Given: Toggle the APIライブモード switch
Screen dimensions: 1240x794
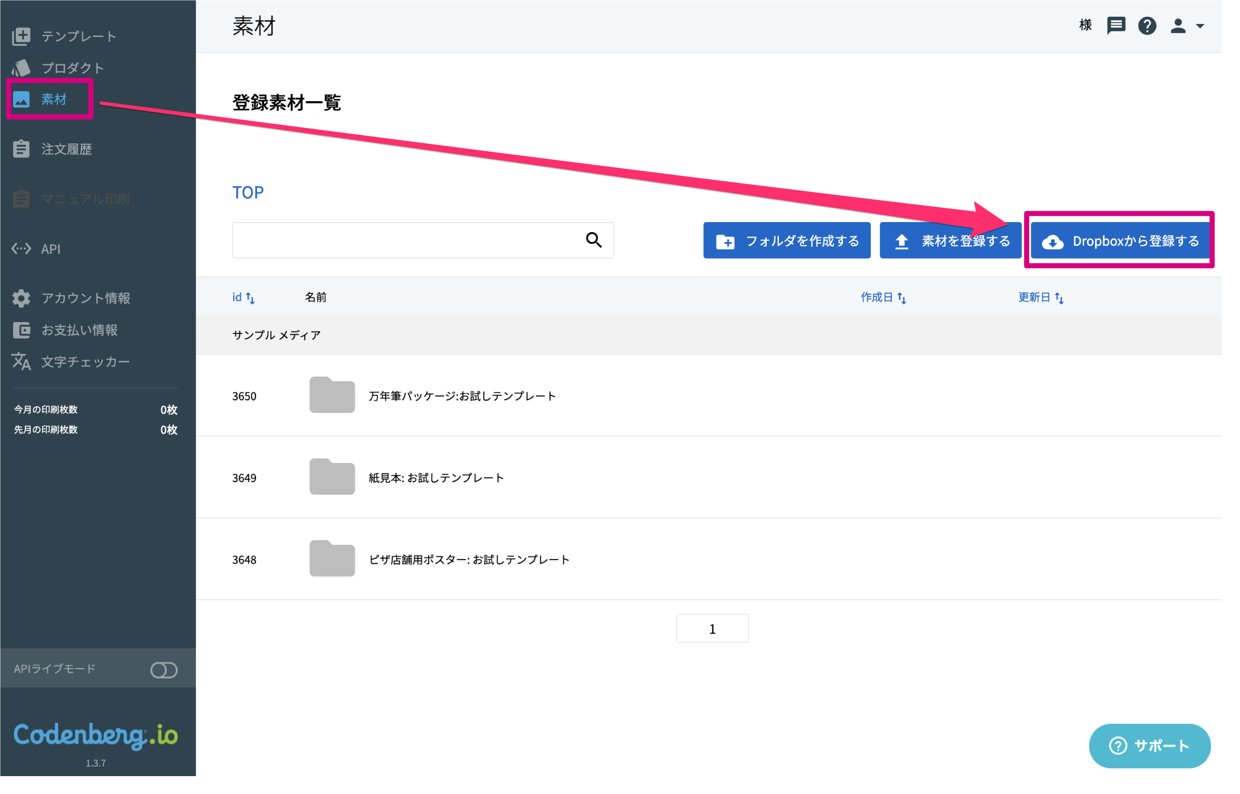Looking at the screenshot, I should click(164, 670).
